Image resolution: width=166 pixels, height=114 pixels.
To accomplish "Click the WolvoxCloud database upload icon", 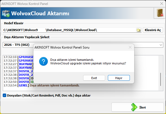I will click(x=6, y=13).
